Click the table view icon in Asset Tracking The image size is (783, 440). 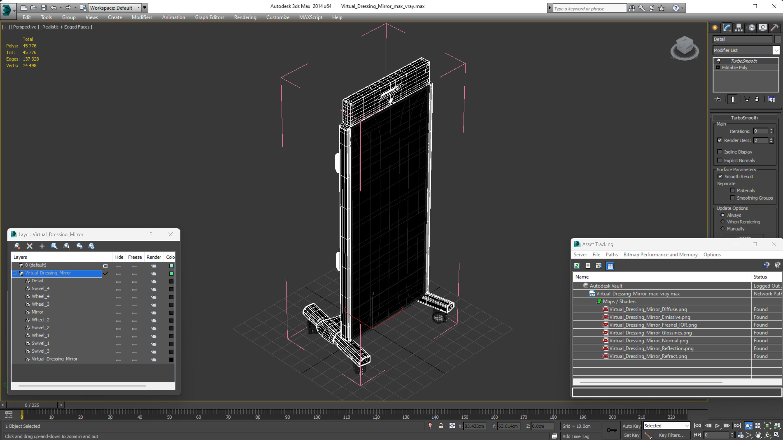click(x=610, y=266)
